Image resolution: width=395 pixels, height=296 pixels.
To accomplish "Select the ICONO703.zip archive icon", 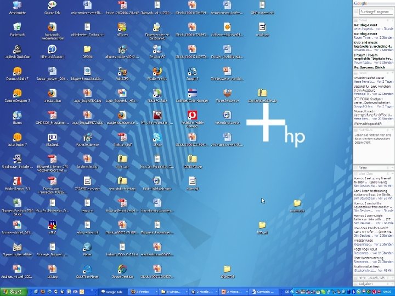I will click(x=192, y=162).
